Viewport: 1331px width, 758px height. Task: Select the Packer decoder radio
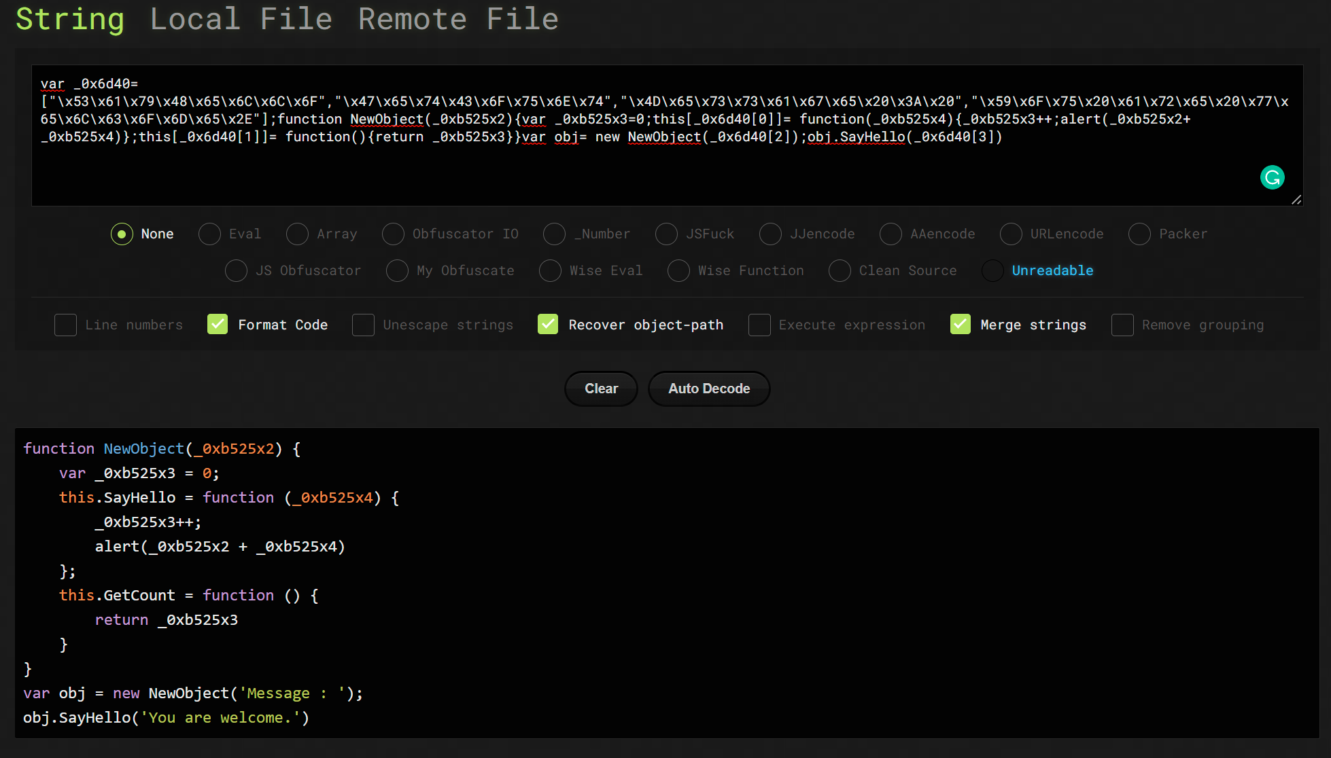coord(1139,234)
